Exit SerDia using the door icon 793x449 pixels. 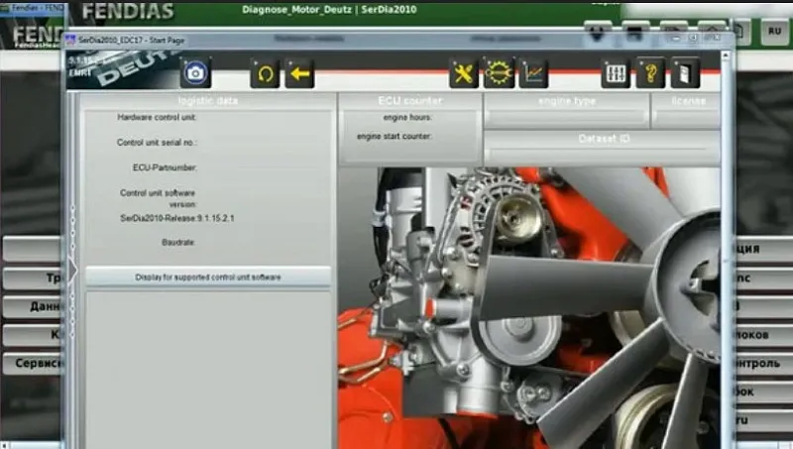(685, 73)
